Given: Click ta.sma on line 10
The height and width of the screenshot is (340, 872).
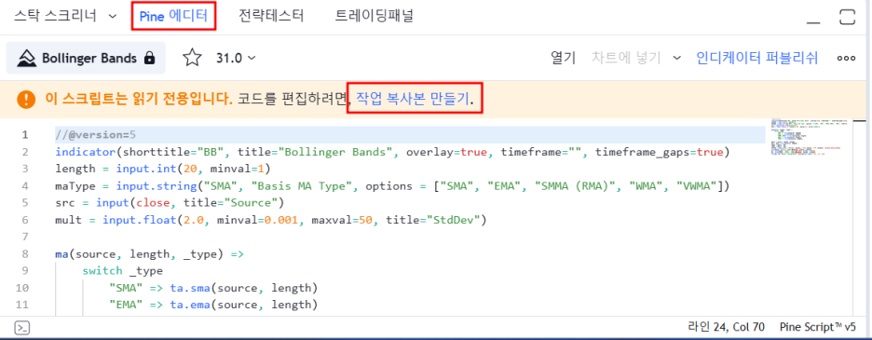Looking at the screenshot, I should 190,289.
